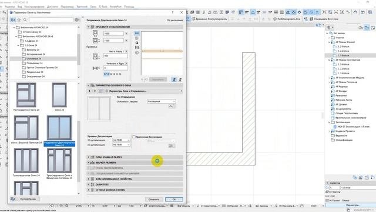Click the chain link icon beside width field
This screenshot has height=212, width=376.
[126, 34]
